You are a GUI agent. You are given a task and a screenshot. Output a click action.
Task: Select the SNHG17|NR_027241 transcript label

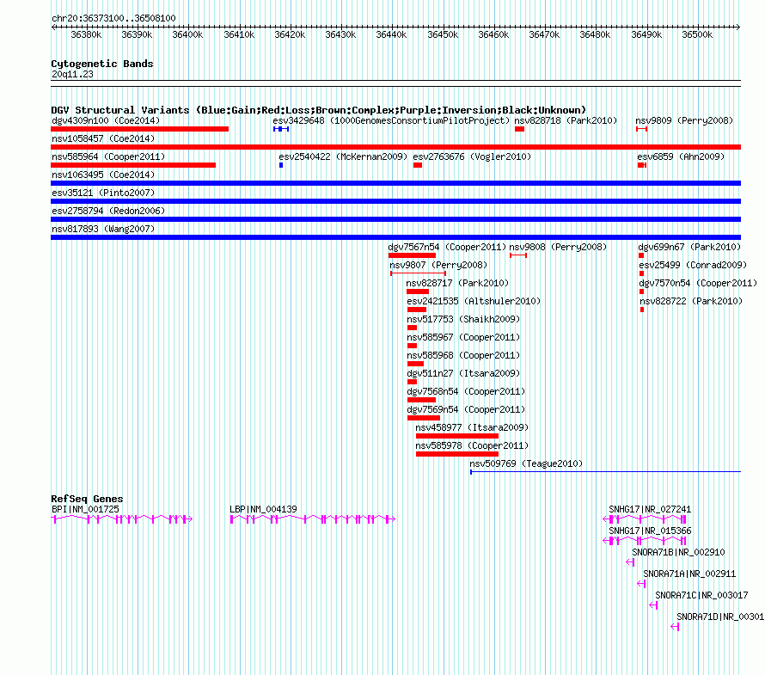[650, 509]
